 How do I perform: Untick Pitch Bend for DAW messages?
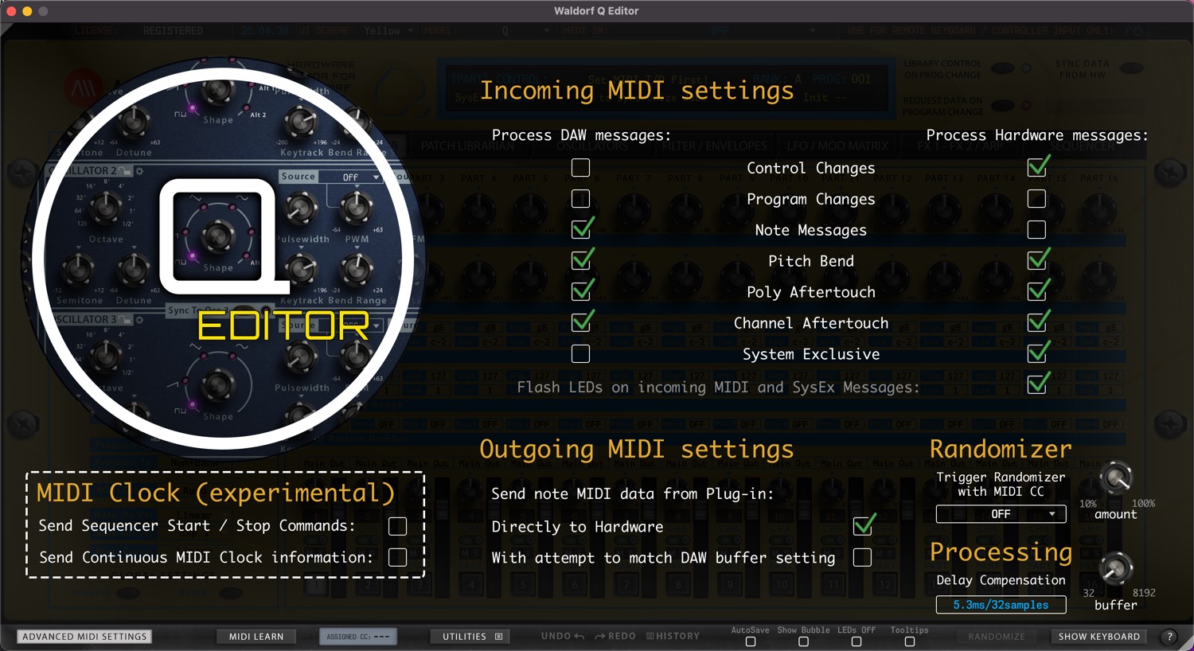click(581, 261)
